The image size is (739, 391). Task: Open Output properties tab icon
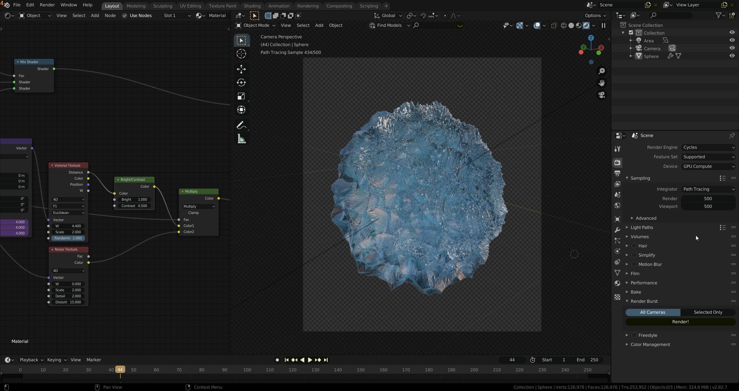[x=617, y=173]
